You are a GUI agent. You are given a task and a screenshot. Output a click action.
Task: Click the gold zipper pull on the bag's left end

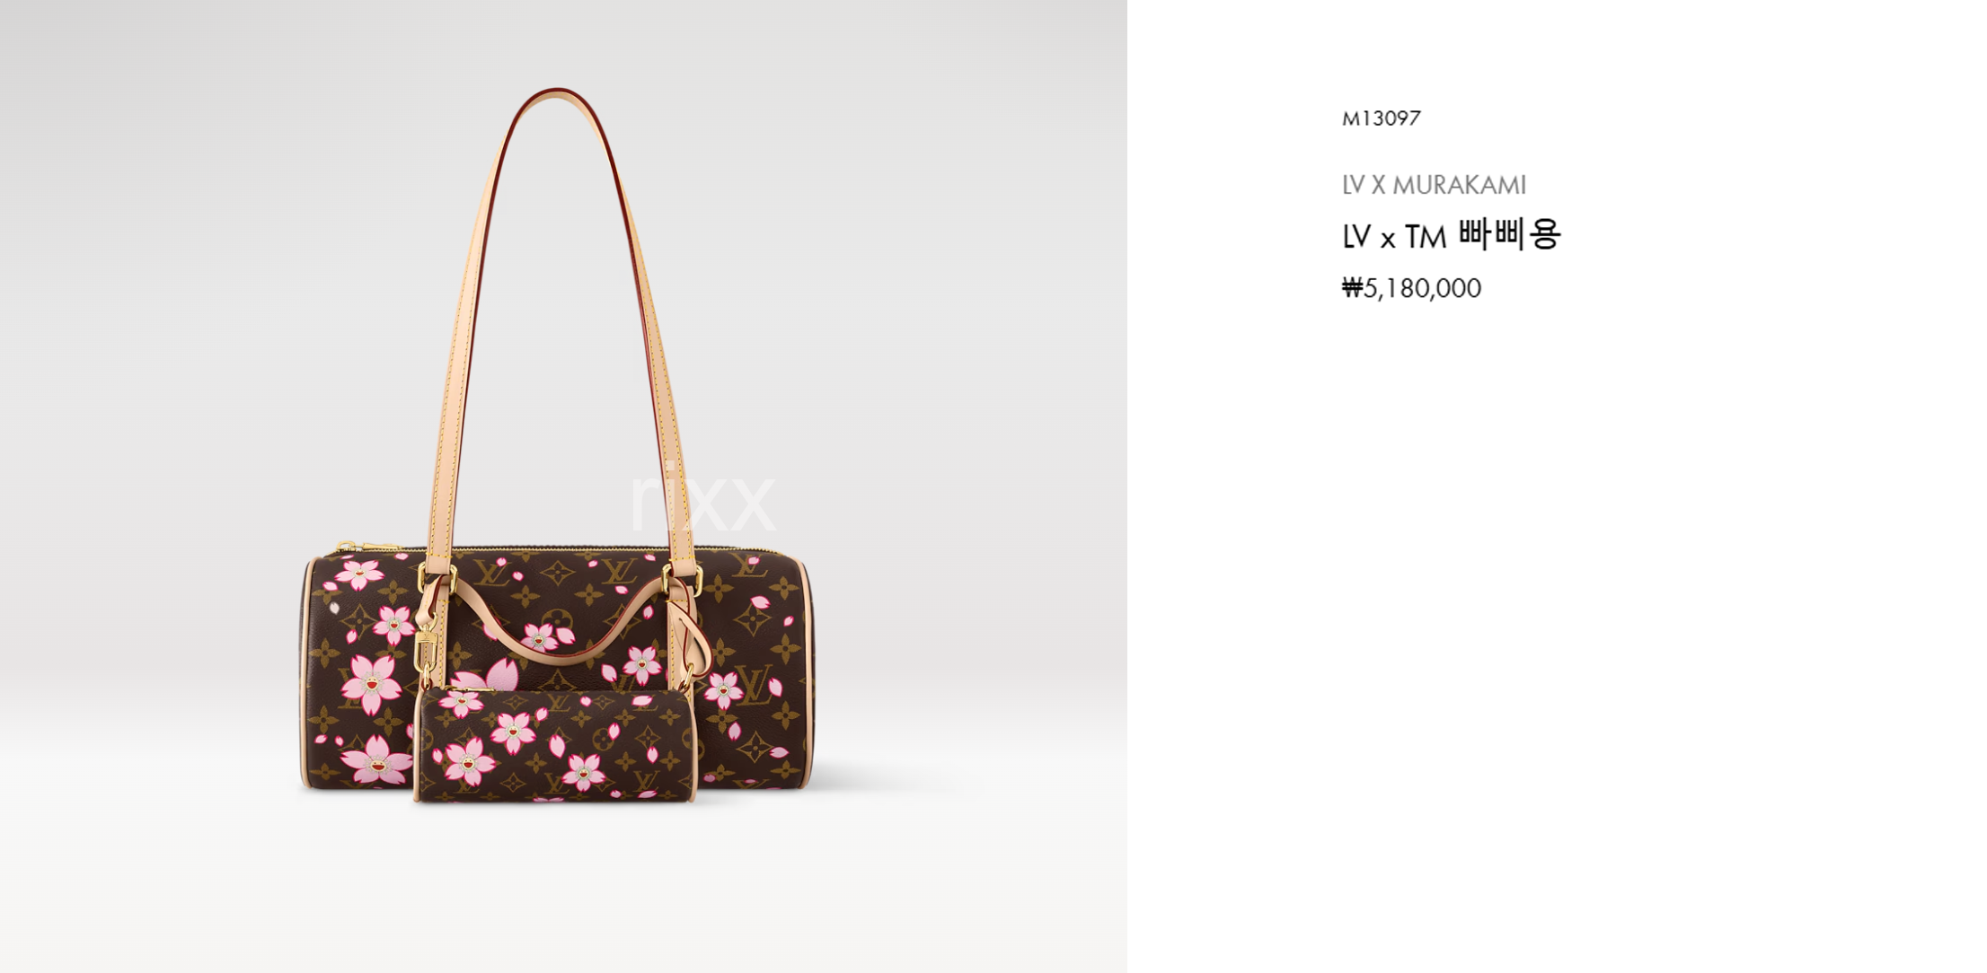tap(346, 546)
